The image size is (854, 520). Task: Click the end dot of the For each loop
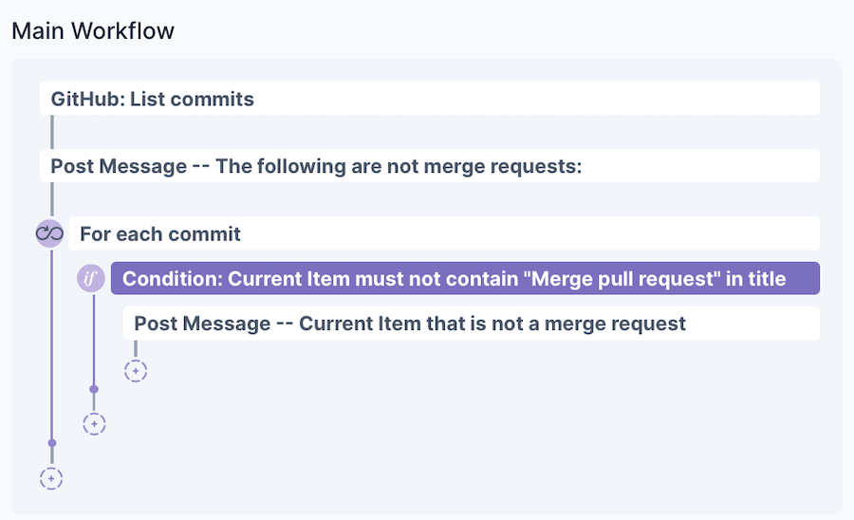click(51, 443)
